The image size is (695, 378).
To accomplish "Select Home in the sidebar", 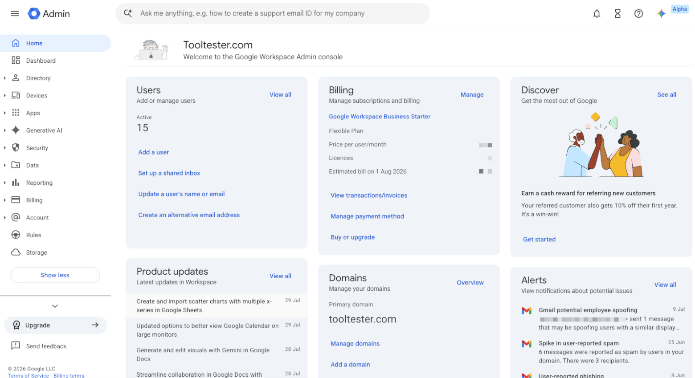I will 55,43.
